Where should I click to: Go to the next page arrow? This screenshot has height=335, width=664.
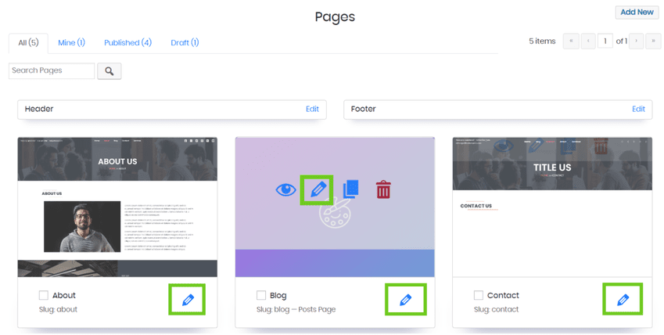[637, 41]
